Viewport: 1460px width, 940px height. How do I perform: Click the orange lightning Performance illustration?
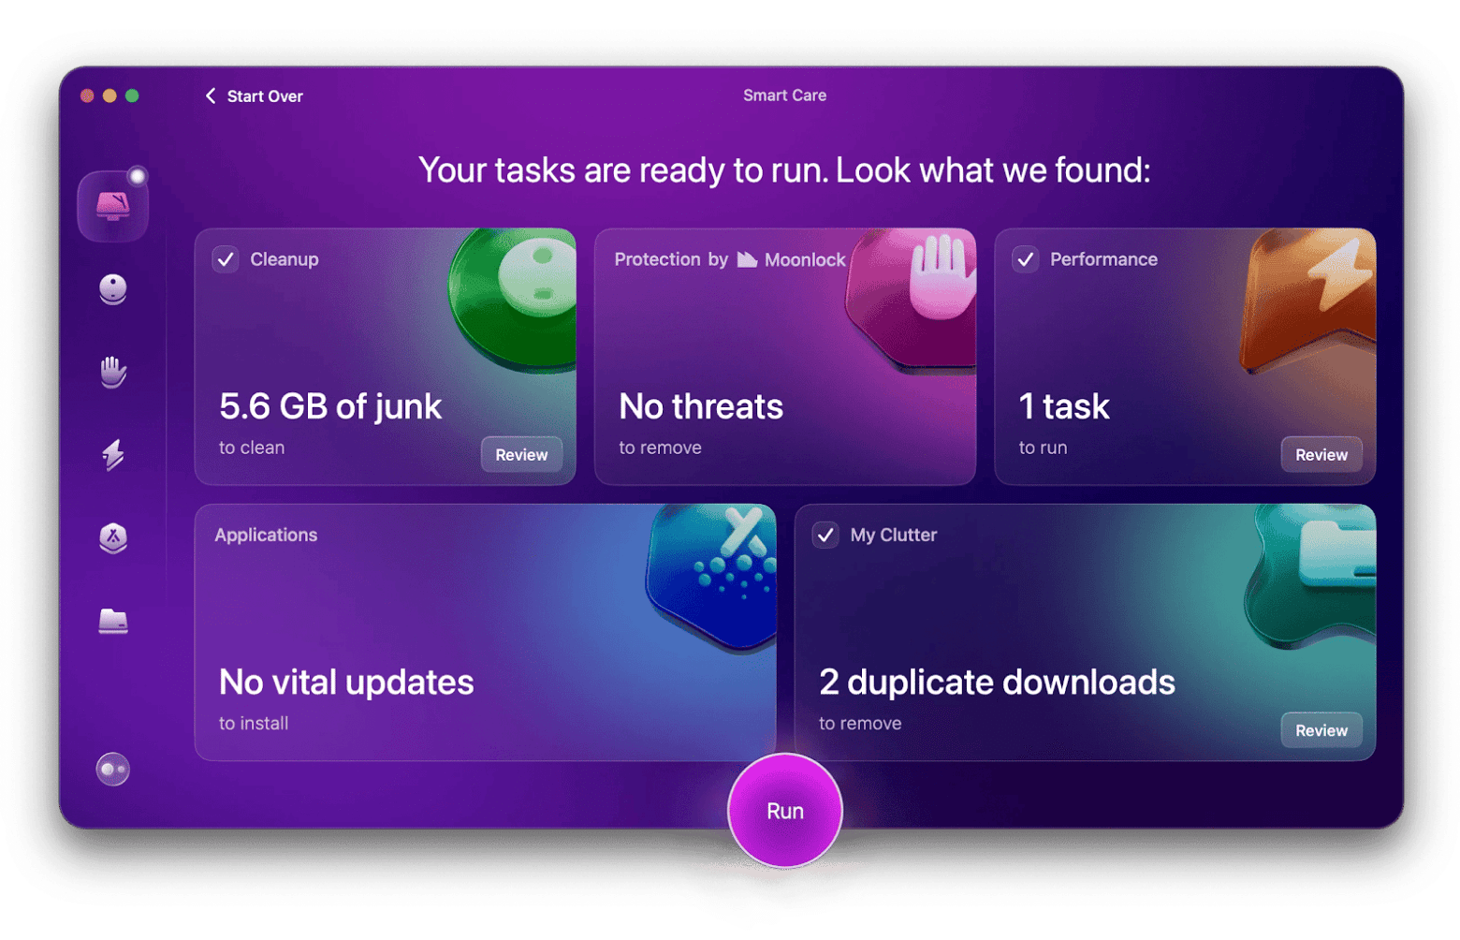[1308, 300]
